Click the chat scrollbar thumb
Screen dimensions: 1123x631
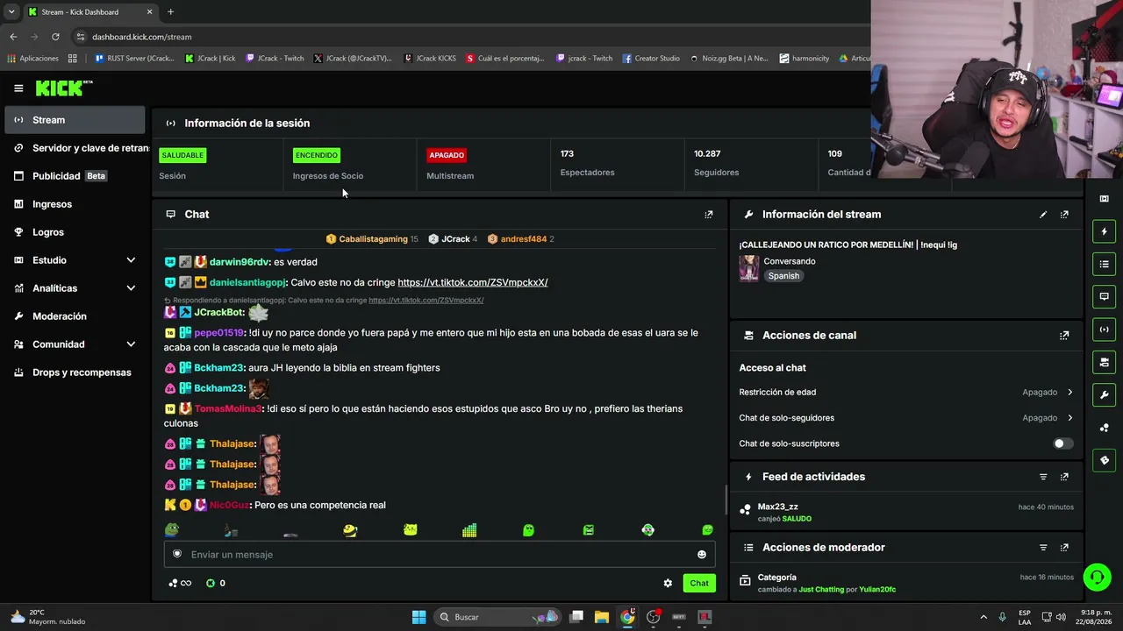click(726, 500)
